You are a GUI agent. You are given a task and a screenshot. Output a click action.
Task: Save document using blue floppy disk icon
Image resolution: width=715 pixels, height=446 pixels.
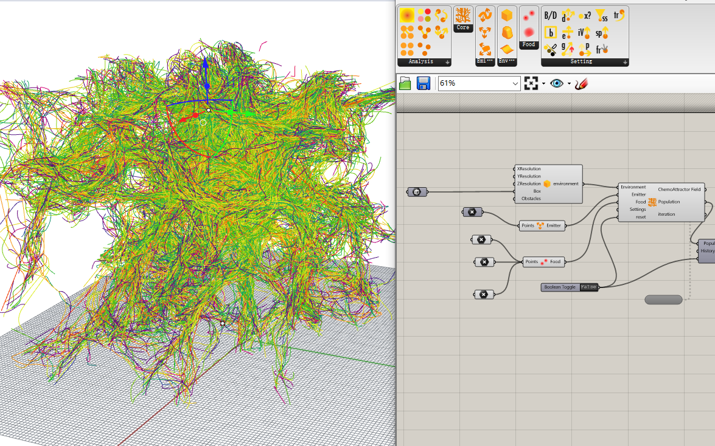[424, 83]
